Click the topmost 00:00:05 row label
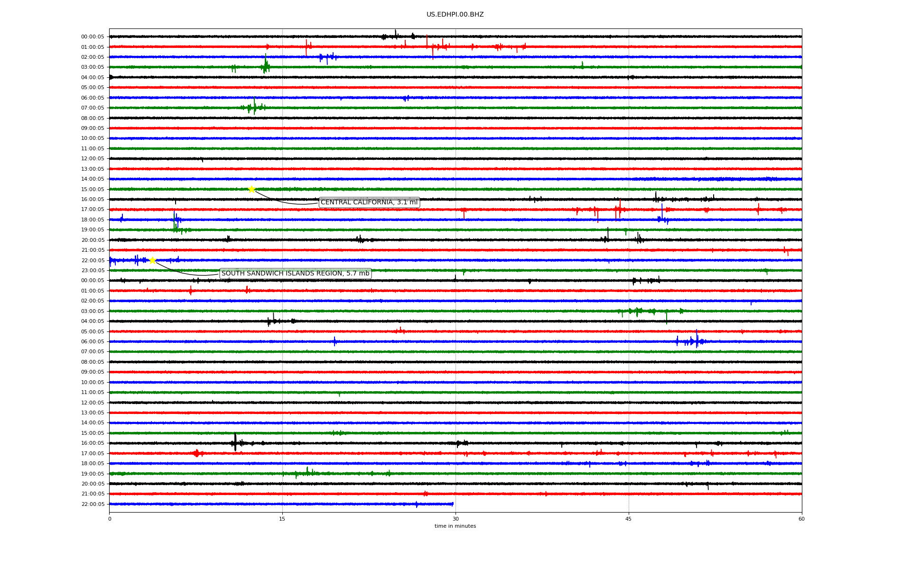The width and height of the screenshot is (911, 569). (93, 37)
